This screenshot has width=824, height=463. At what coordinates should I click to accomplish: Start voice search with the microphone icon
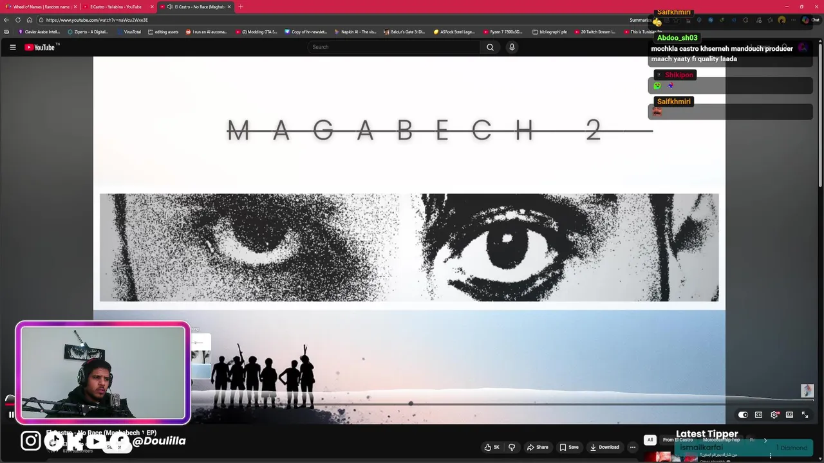pyautogui.click(x=512, y=47)
